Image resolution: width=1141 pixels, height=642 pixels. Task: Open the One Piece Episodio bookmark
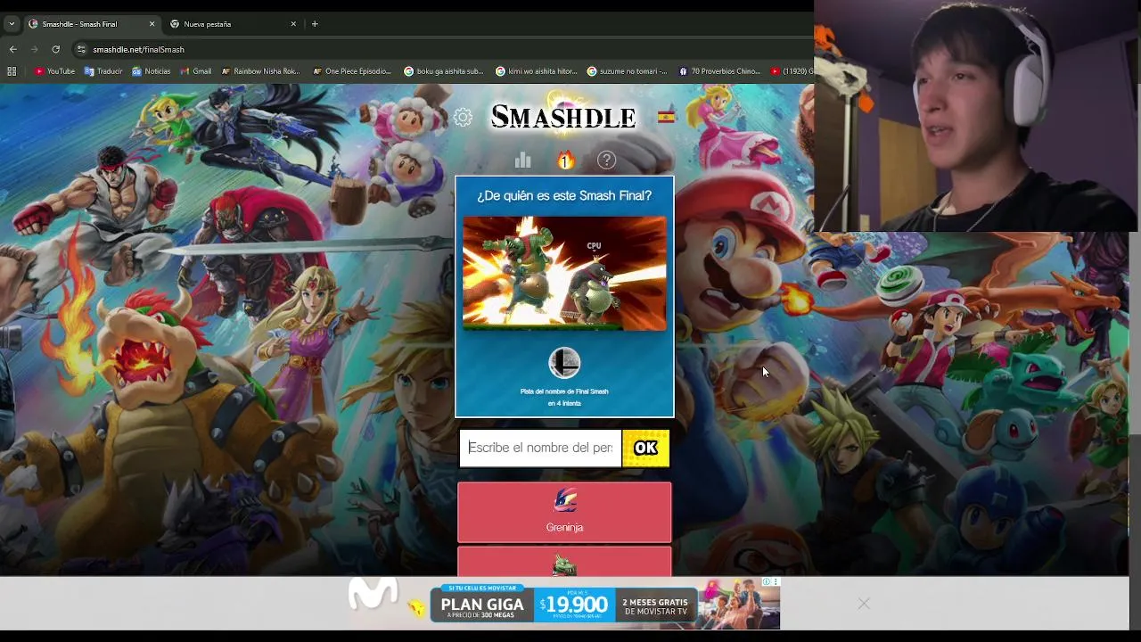tap(352, 71)
